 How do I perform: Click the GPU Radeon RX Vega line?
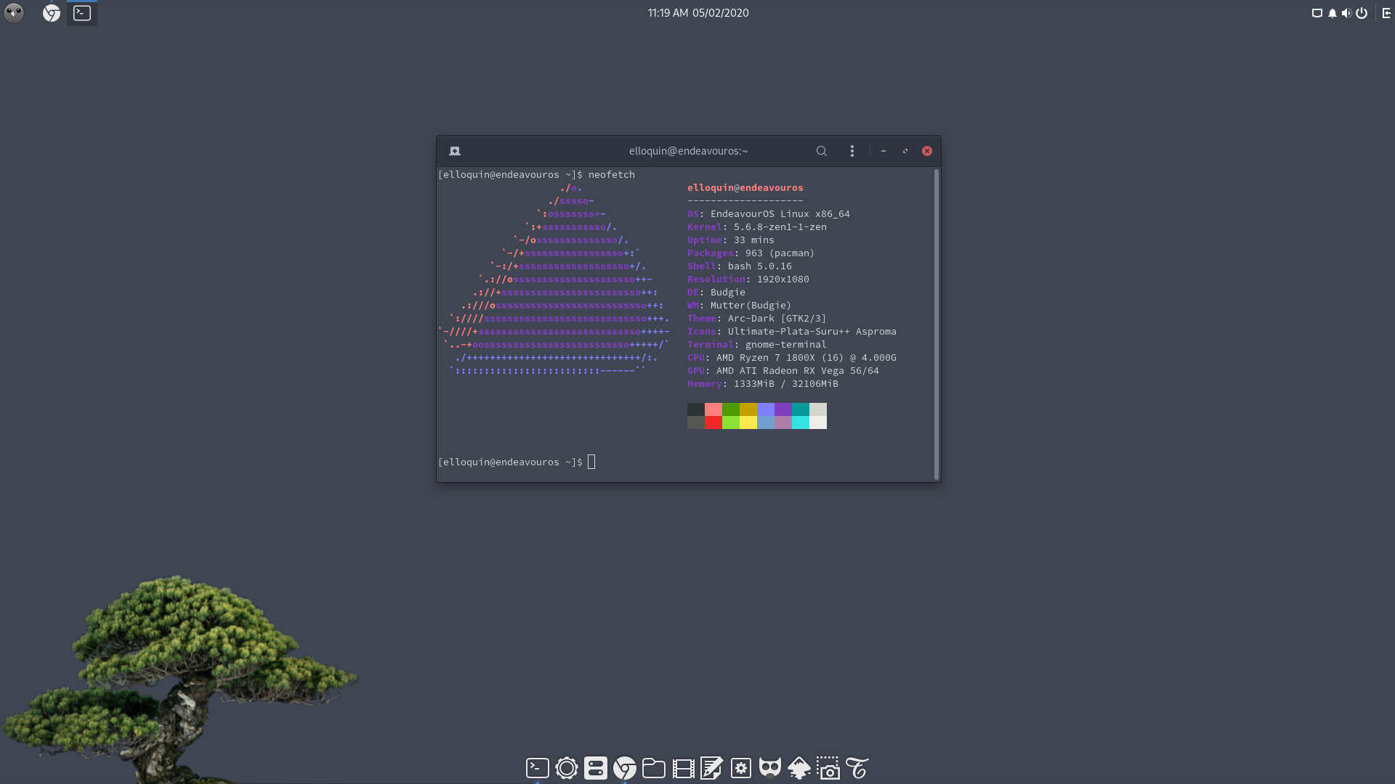[783, 370]
